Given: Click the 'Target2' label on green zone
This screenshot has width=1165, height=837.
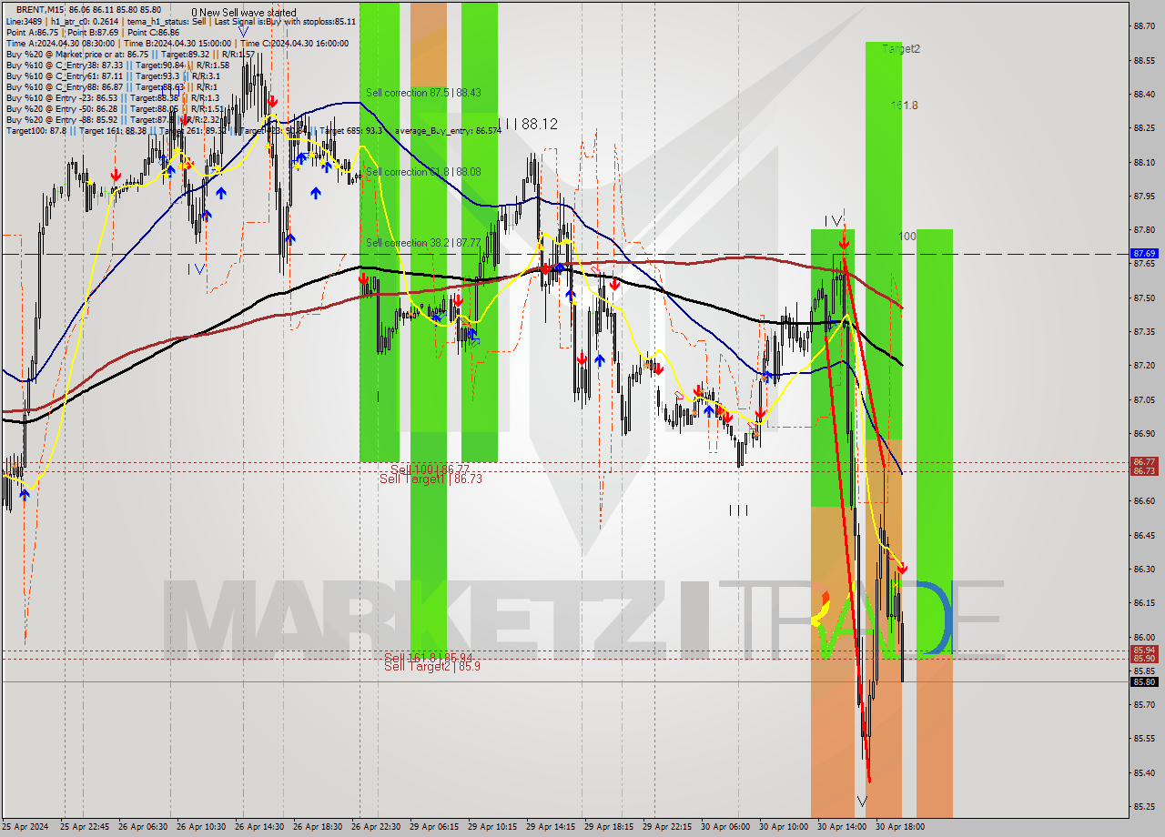Looking at the screenshot, I should 901,49.
